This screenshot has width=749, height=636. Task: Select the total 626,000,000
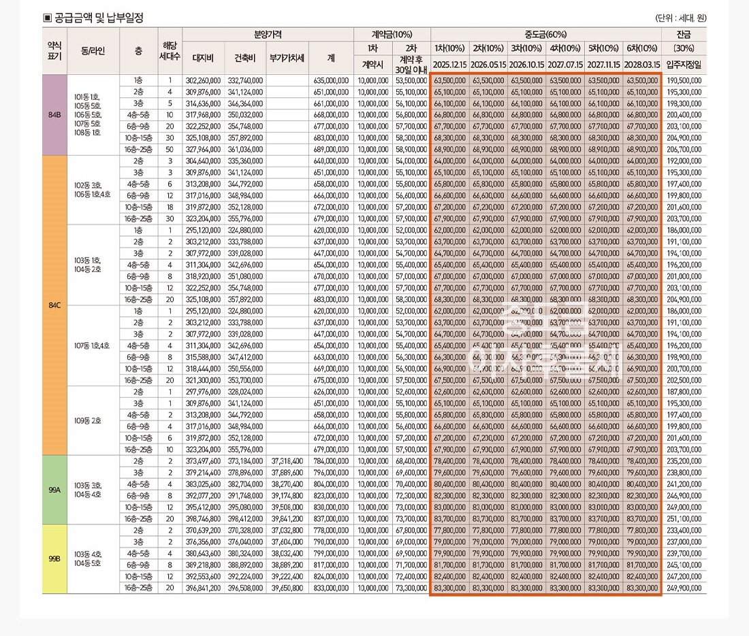(331, 392)
